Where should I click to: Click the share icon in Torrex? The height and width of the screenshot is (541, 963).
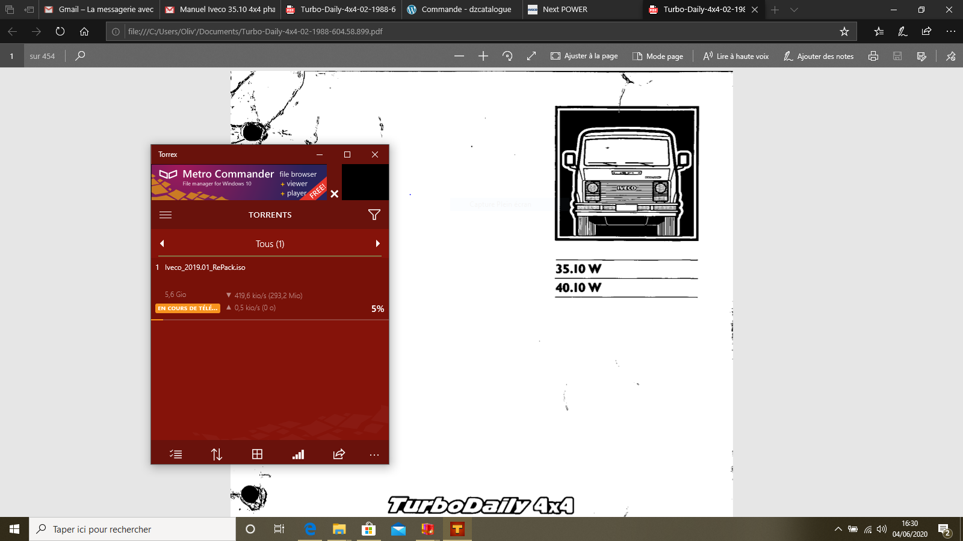(x=339, y=454)
